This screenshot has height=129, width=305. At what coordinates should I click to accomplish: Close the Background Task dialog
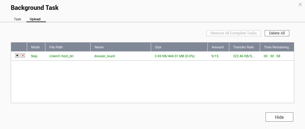point(300,5)
